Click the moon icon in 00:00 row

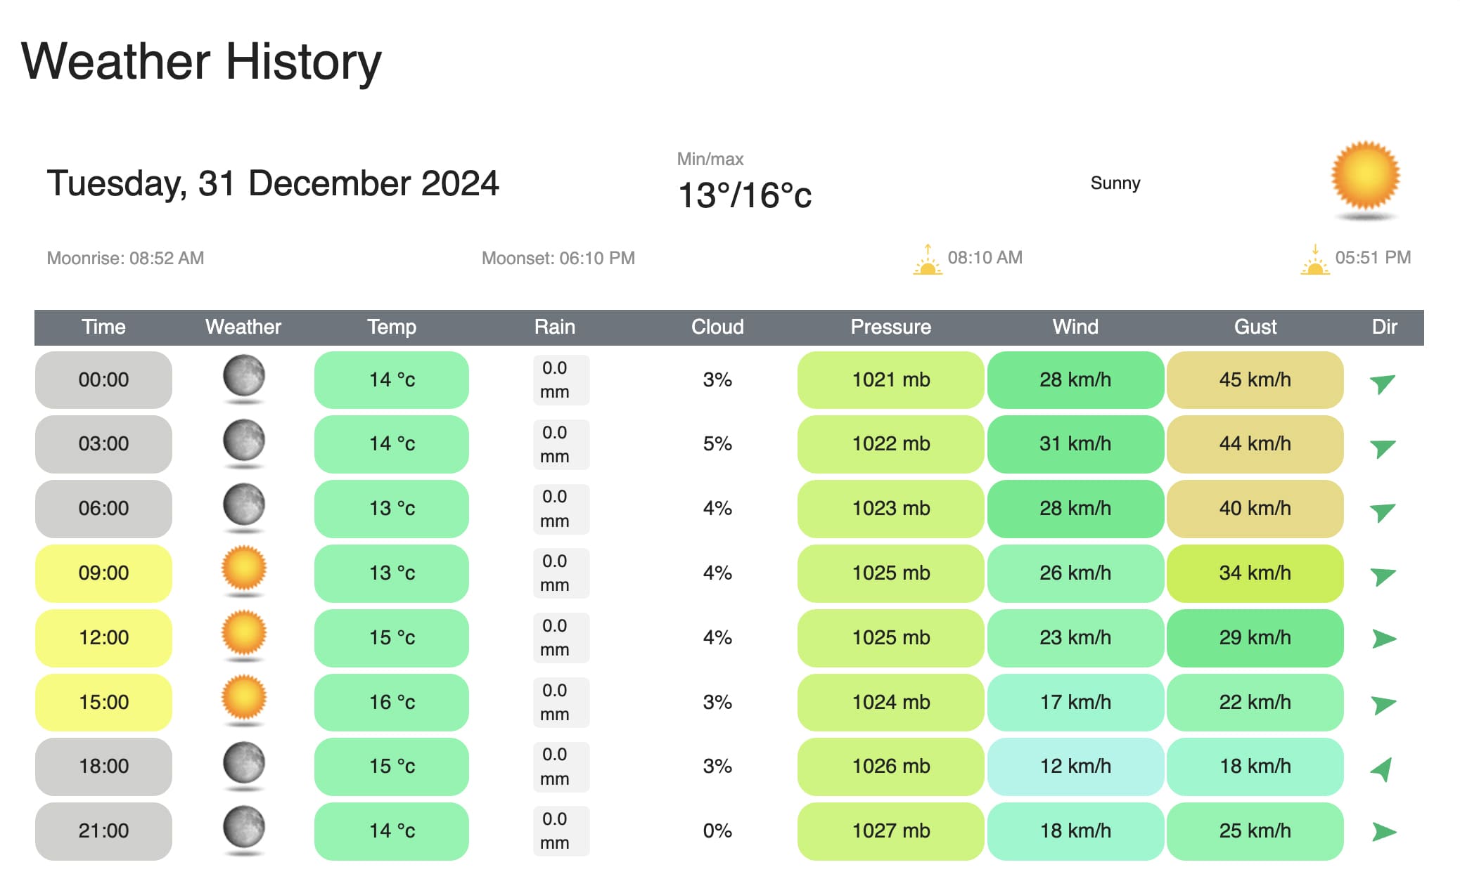pos(244,377)
